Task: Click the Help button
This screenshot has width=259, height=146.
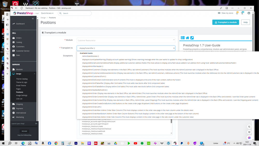Action: [246, 22]
